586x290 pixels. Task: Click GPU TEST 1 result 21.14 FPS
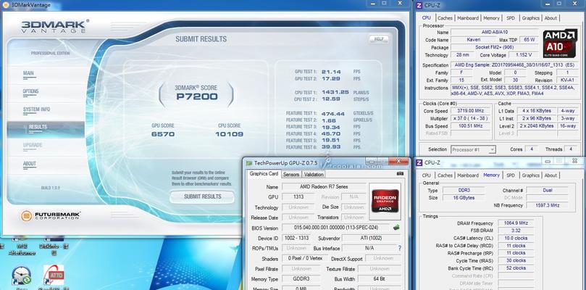pyautogui.click(x=331, y=72)
